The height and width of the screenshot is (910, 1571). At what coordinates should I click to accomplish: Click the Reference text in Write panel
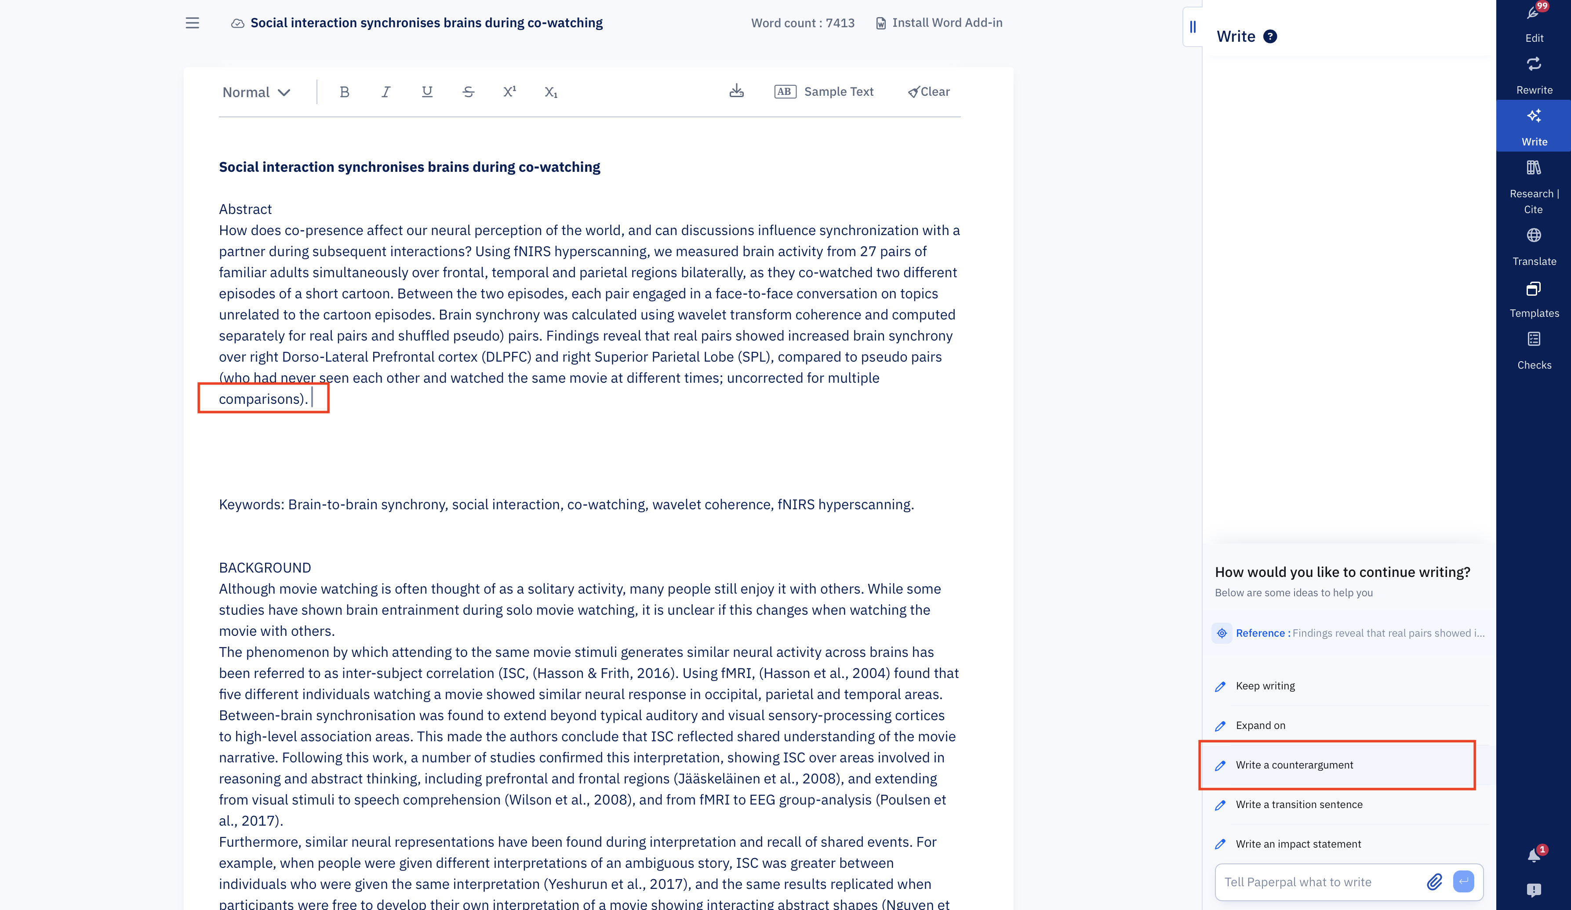point(1360,633)
